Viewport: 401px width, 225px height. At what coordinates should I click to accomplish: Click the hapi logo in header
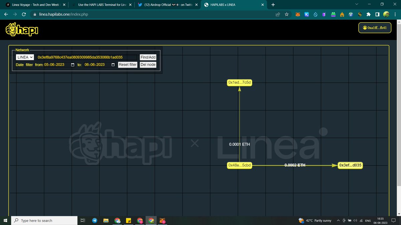pos(22,30)
